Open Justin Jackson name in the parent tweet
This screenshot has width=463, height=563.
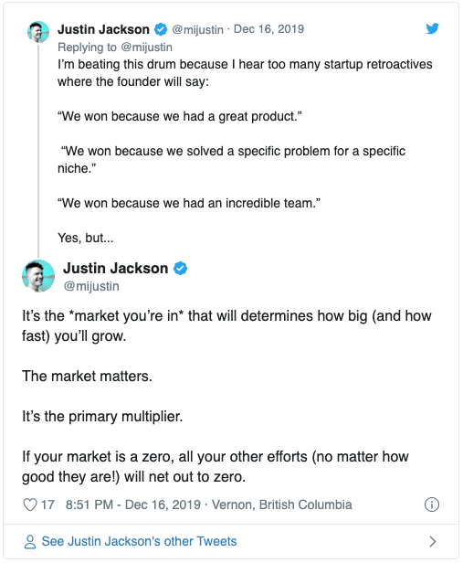coord(103,29)
